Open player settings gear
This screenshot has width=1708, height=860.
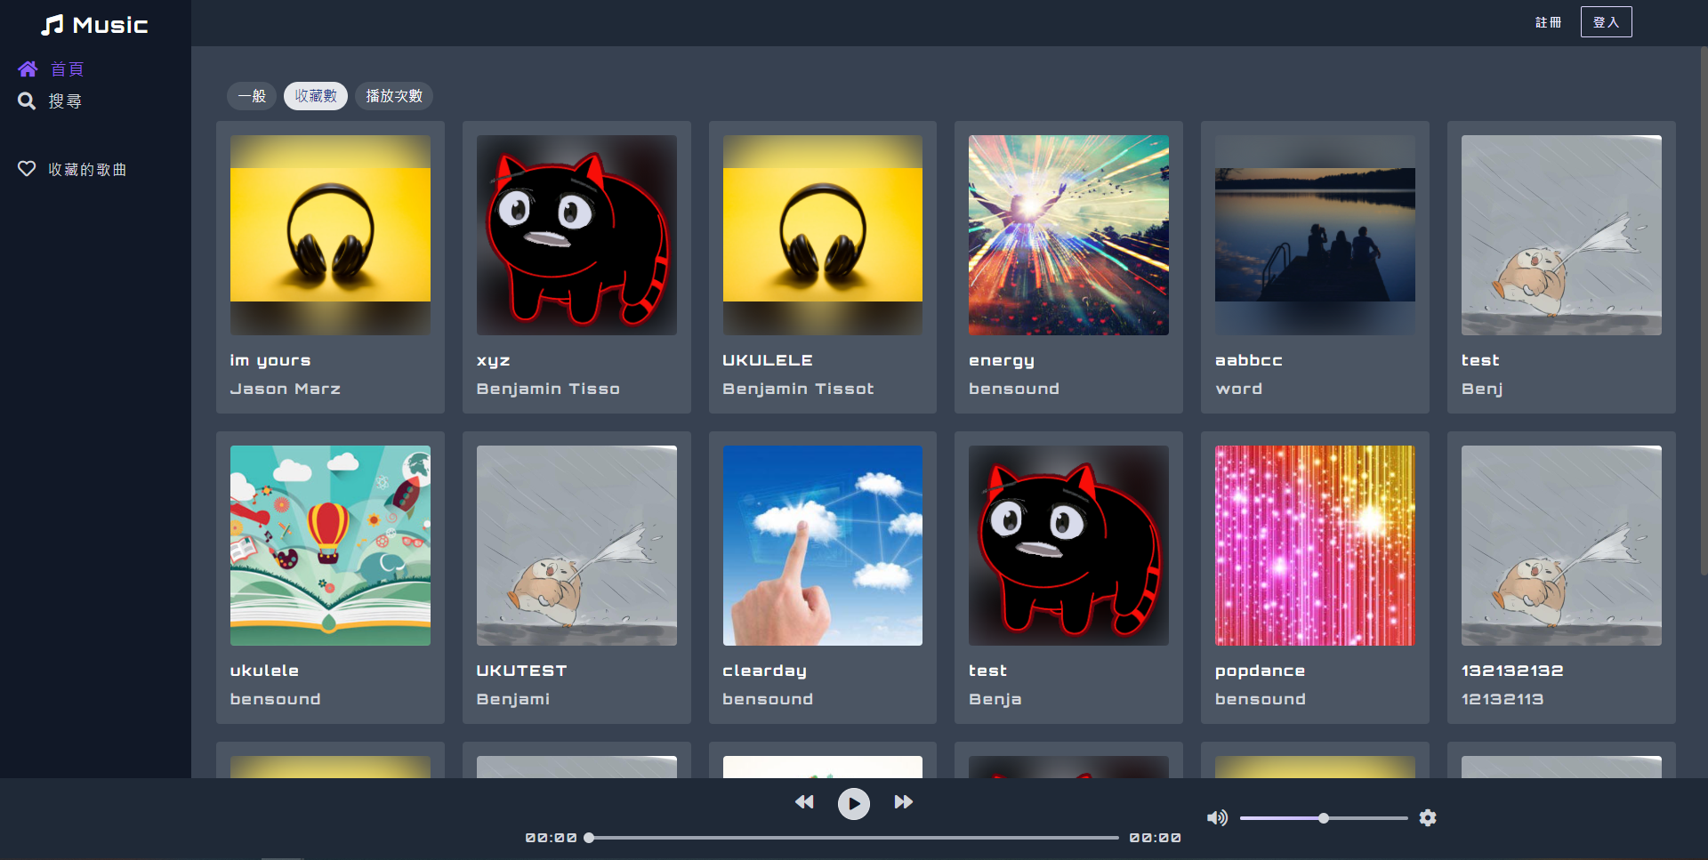tap(1428, 818)
